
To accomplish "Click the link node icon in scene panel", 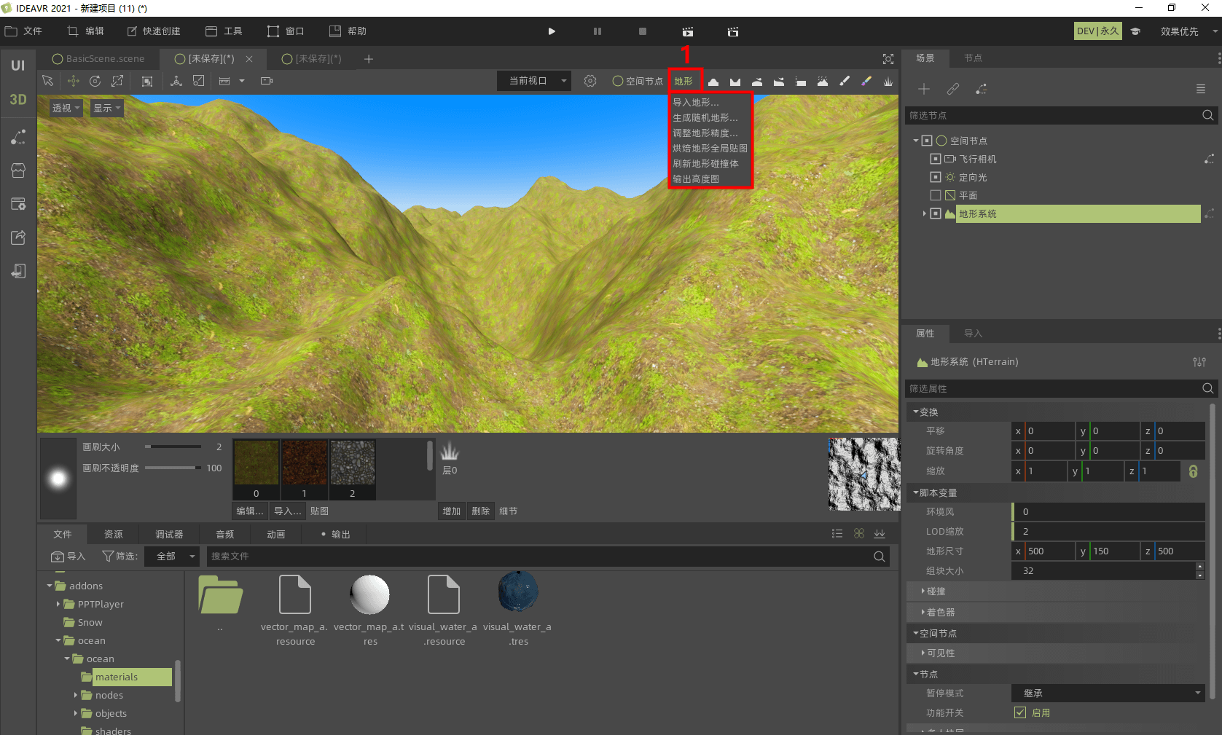I will 953,89.
